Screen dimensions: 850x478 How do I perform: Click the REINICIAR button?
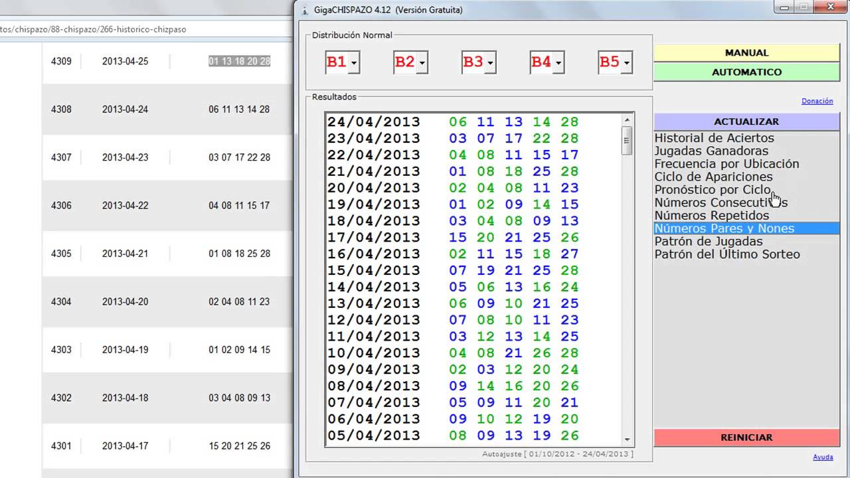click(746, 438)
